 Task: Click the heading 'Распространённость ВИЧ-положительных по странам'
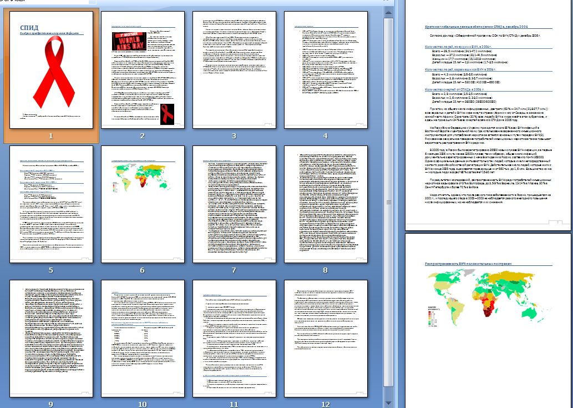(x=469, y=264)
